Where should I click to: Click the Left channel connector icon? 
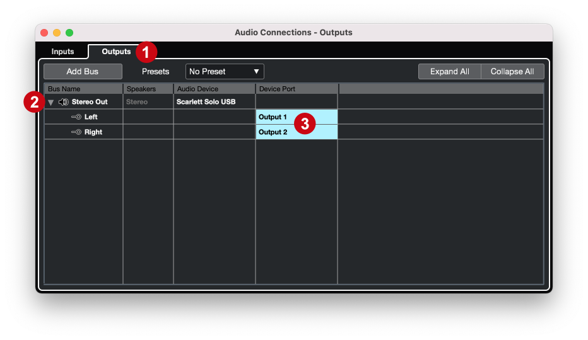[x=76, y=117]
